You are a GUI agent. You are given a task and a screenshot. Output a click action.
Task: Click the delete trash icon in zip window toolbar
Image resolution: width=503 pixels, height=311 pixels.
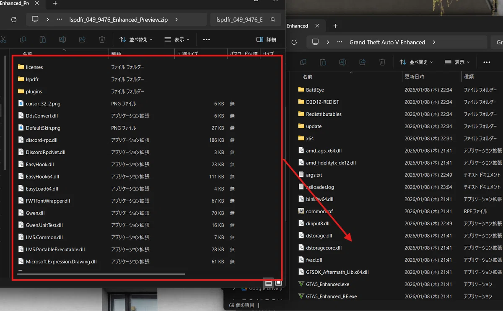tap(102, 39)
